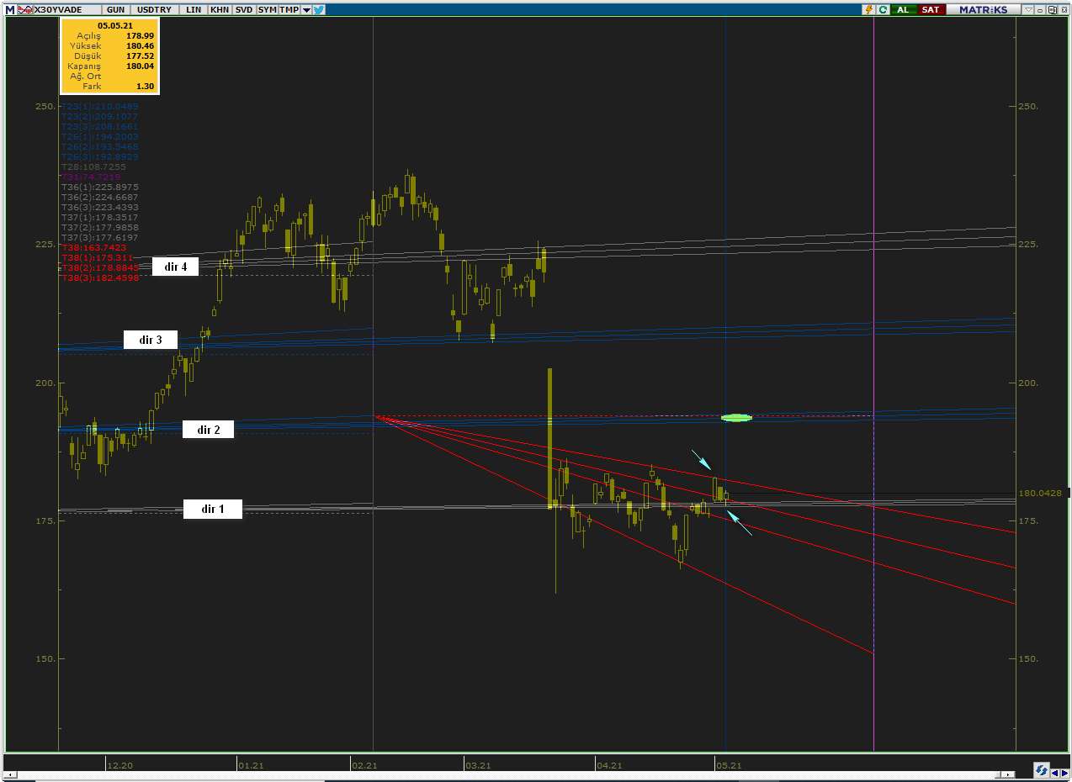Click the T38:163.7423 red indicator label
1072x782 pixels.
[93, 247]
